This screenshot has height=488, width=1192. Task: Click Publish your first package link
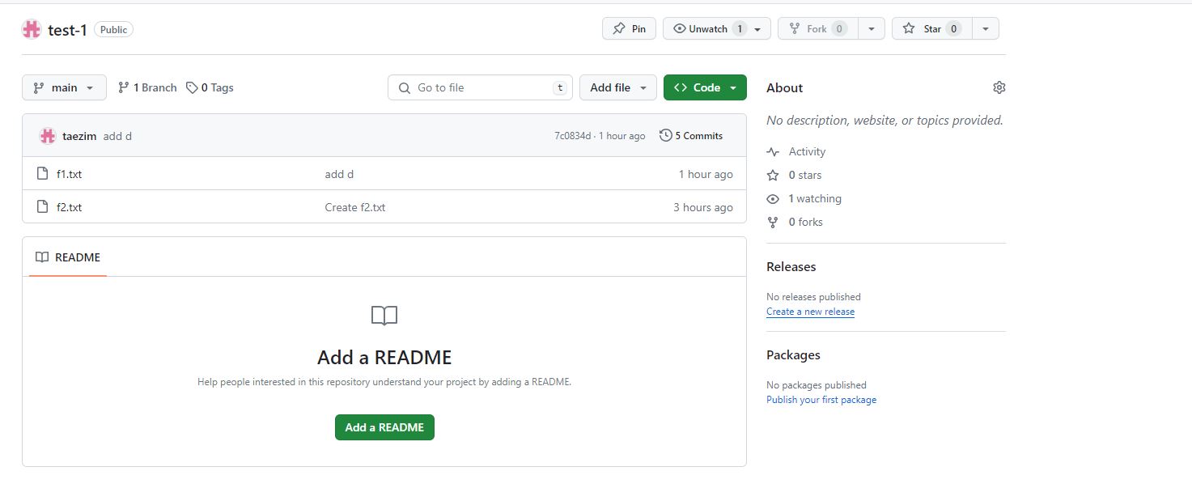(821, 400)
